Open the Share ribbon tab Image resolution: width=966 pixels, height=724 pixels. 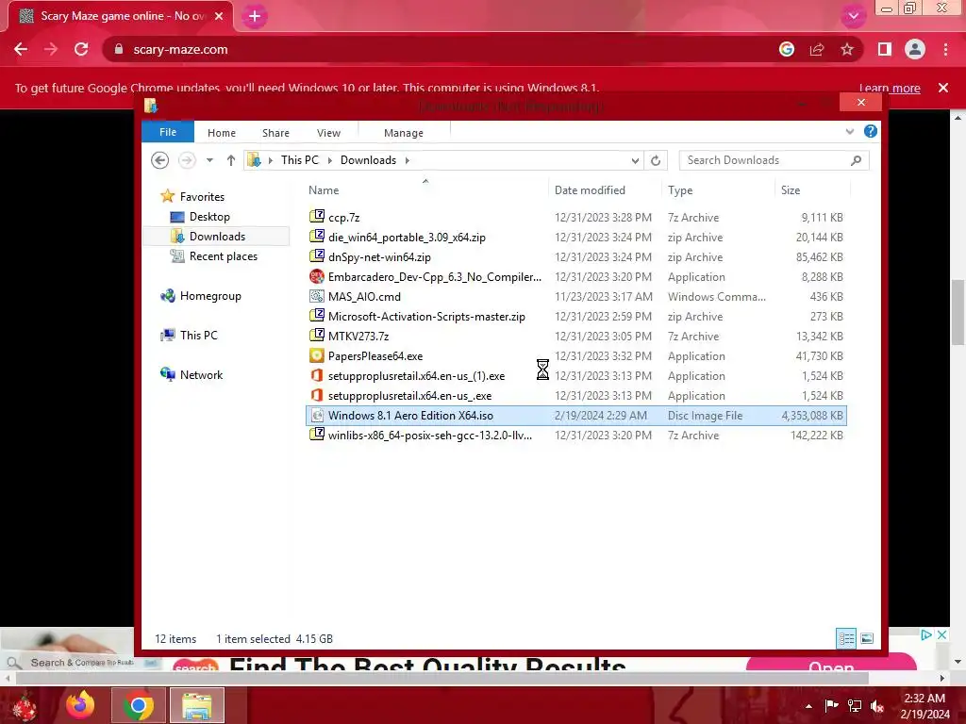[275, 133]
